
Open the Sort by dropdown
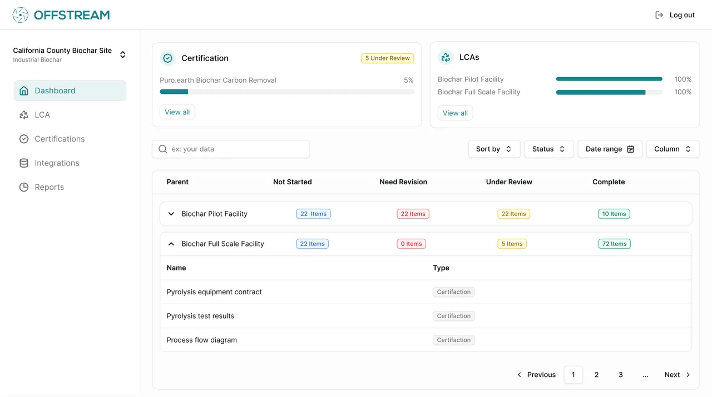click(494, 149)
